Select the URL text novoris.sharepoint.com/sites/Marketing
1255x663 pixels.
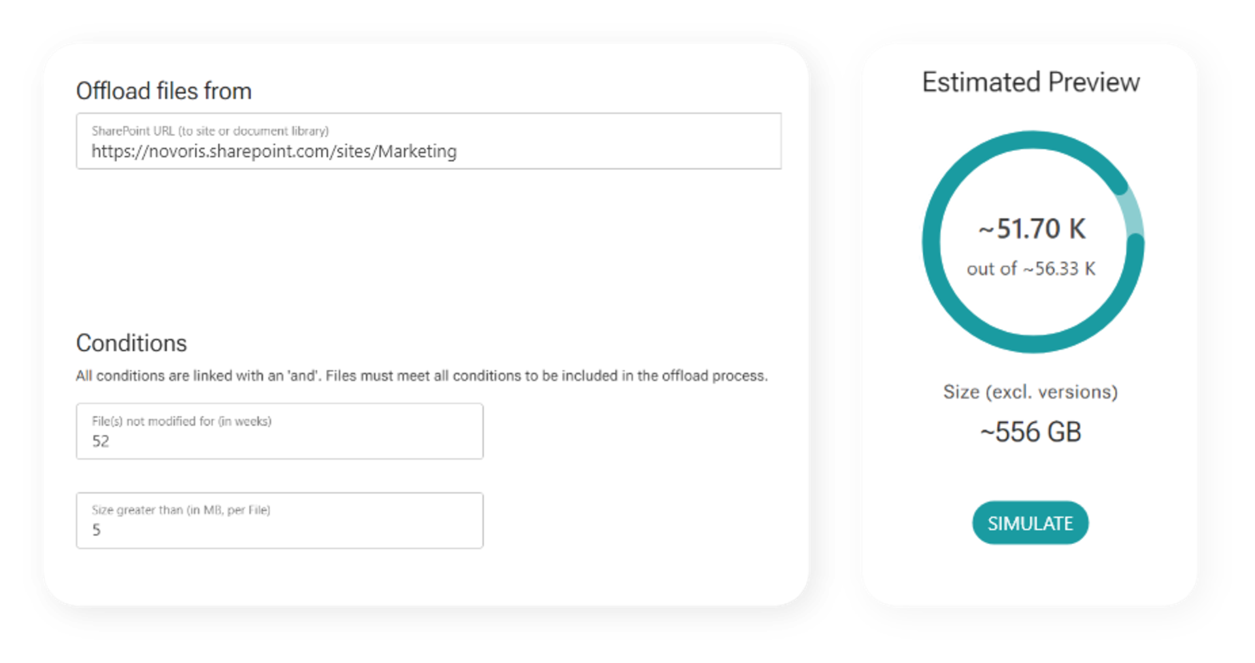click(x=275, y=150)
